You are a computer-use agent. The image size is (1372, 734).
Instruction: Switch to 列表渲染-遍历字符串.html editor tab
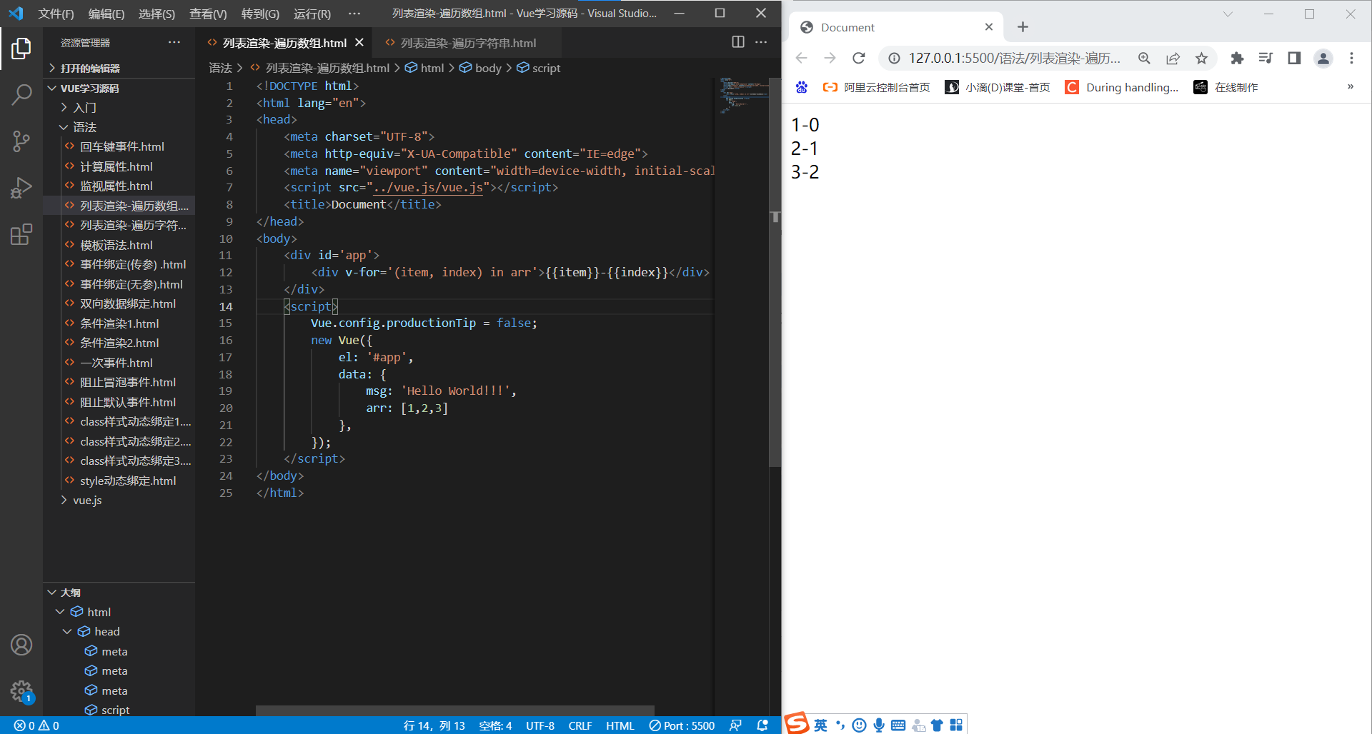coord(467,43)
